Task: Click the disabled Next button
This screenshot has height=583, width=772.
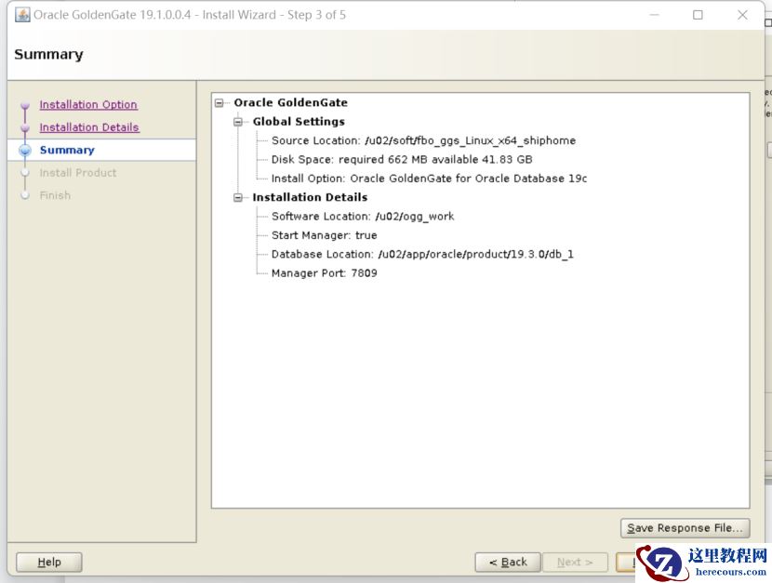Action: click(575, 562)
